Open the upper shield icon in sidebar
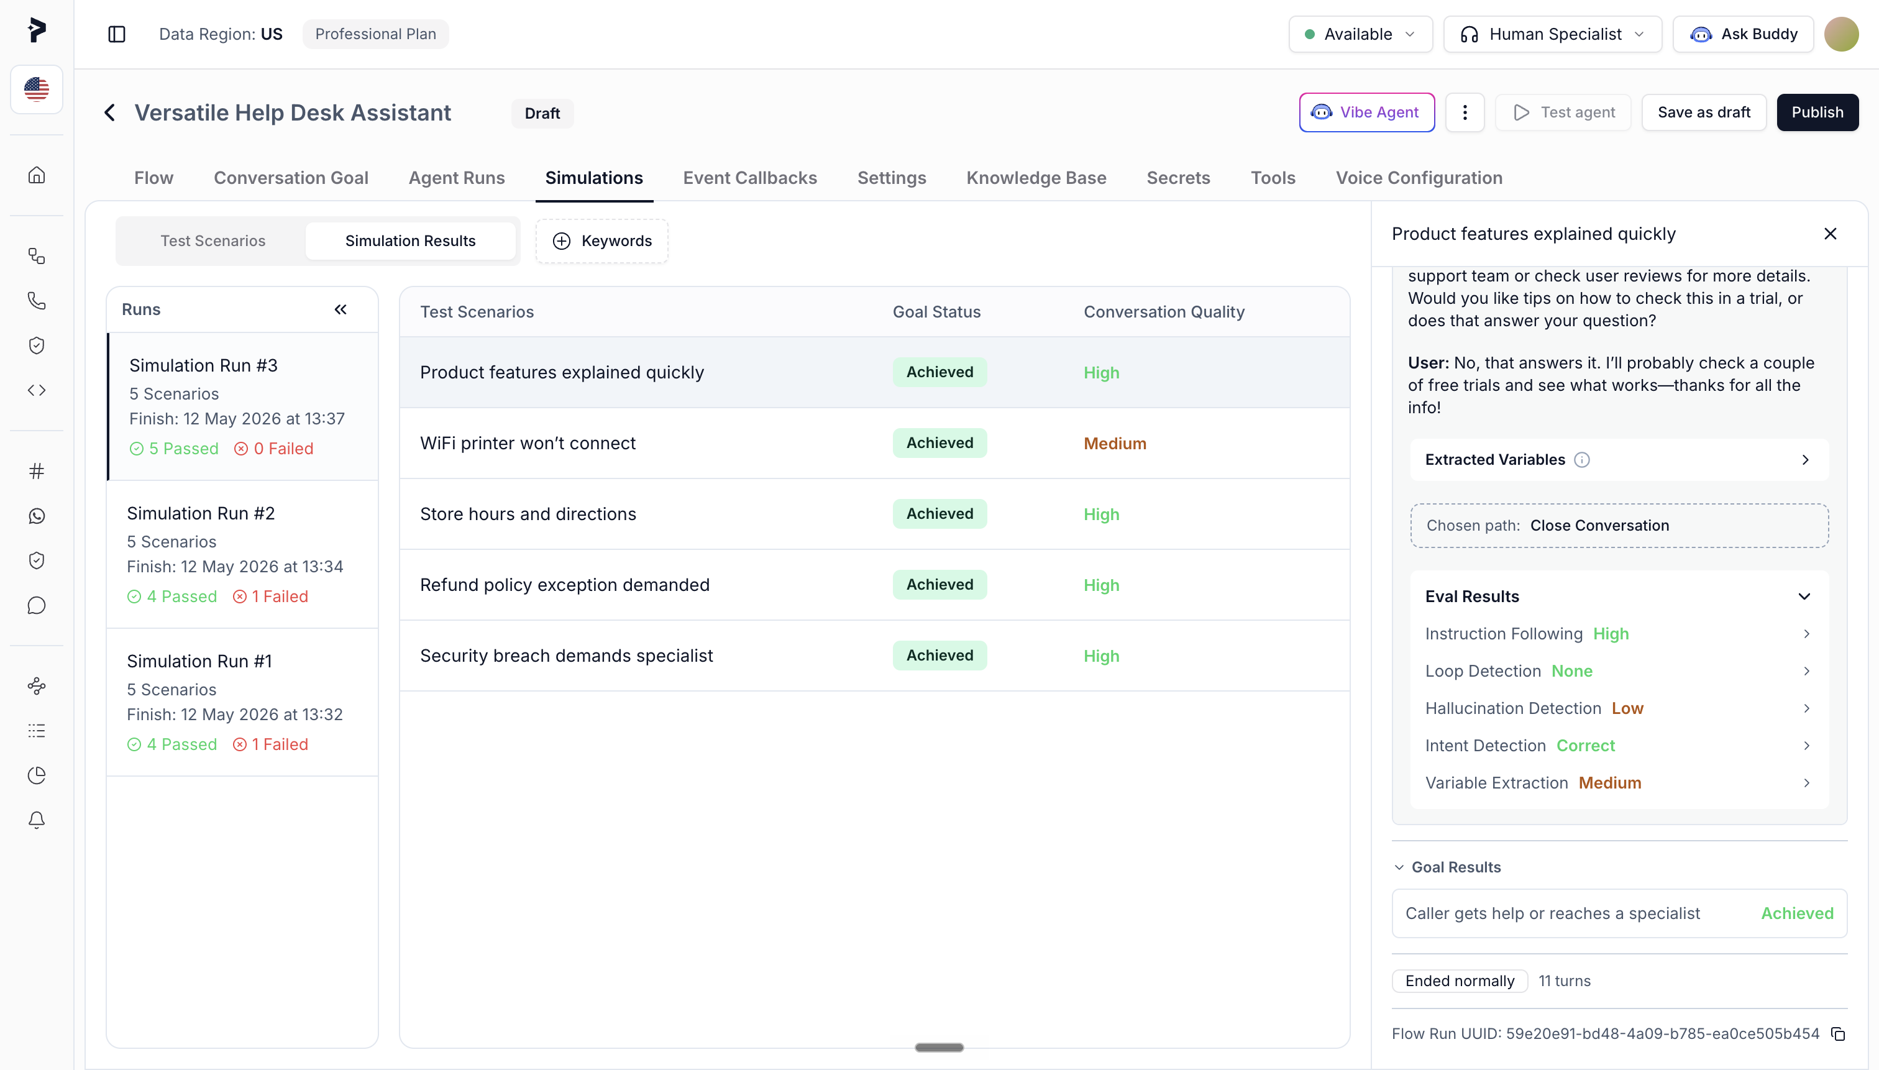This screenshot has height=1070, width=1879. 36,345
